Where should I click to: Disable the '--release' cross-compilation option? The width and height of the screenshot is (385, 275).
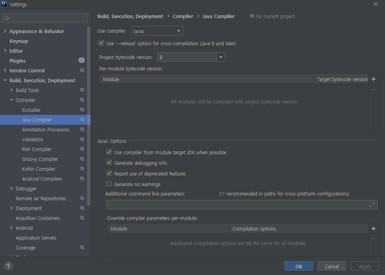click(101, 43)
